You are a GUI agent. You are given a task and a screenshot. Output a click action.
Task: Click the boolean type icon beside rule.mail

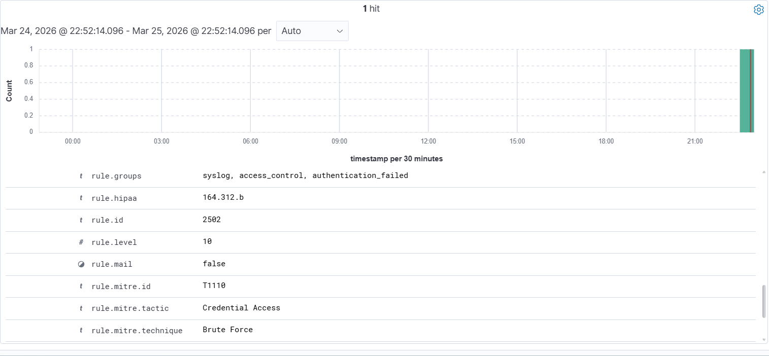(x=81, y=264)
